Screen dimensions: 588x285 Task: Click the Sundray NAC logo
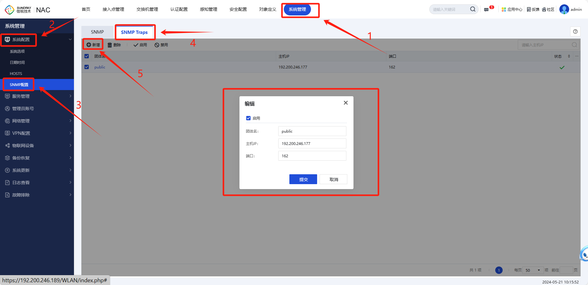[27, 10]
